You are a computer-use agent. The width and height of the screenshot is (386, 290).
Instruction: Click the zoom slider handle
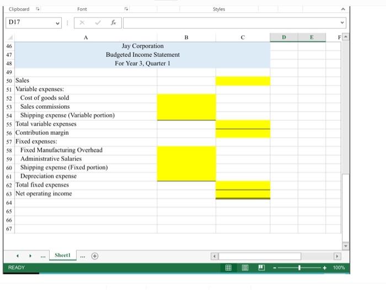pos(299,267)
